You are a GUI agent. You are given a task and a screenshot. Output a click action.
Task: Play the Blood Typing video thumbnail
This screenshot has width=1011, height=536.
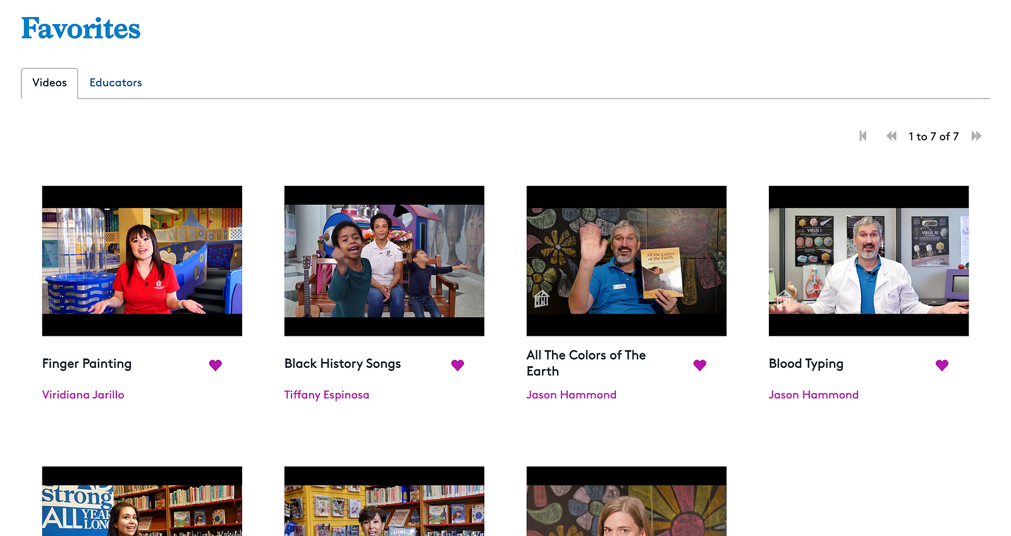[869, 261]
